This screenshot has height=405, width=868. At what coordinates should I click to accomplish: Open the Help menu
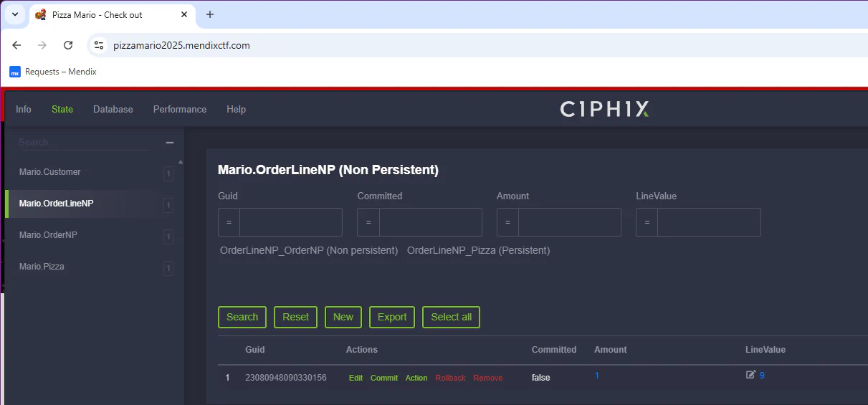(x=236, y=109)
